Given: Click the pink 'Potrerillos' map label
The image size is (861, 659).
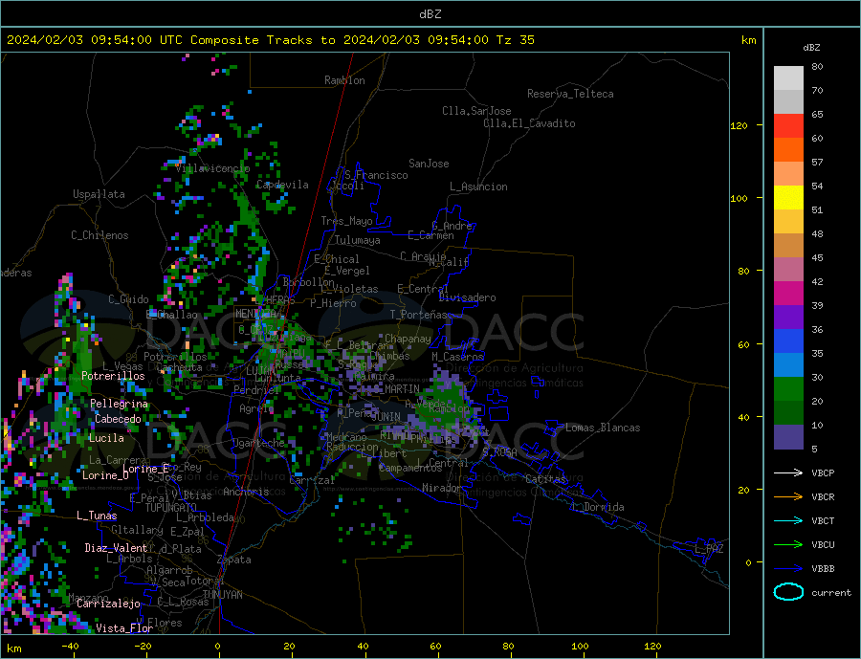Looking at the screenshot, I should (113, 376).
